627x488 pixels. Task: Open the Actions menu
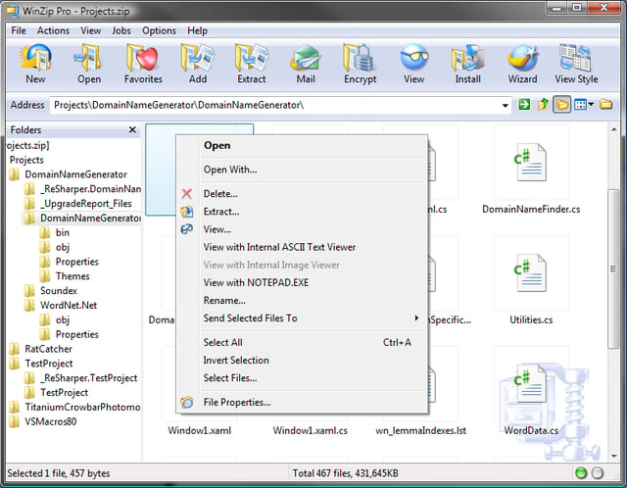(x=53, y=30)
